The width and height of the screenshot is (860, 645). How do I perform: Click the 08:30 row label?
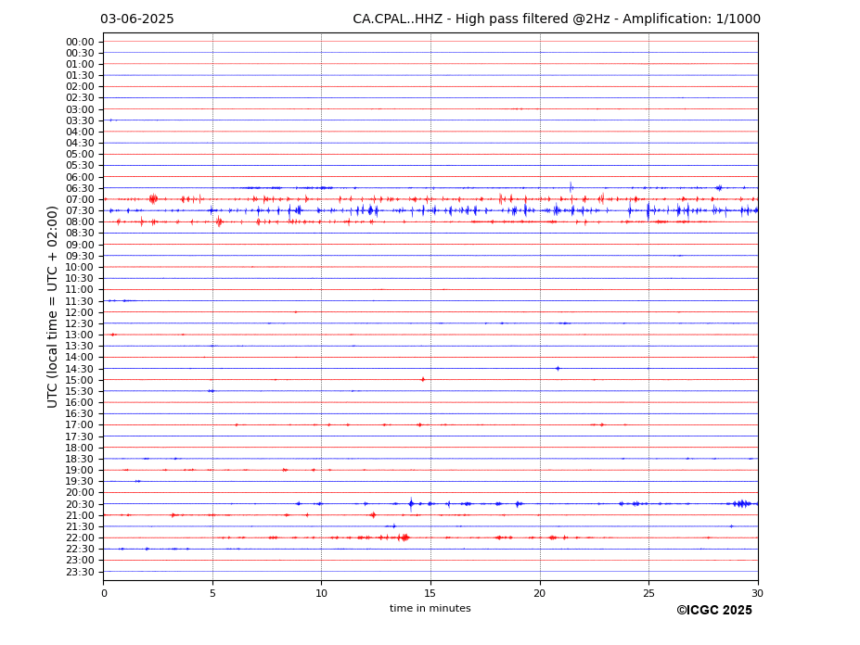[x=80, y=234]
